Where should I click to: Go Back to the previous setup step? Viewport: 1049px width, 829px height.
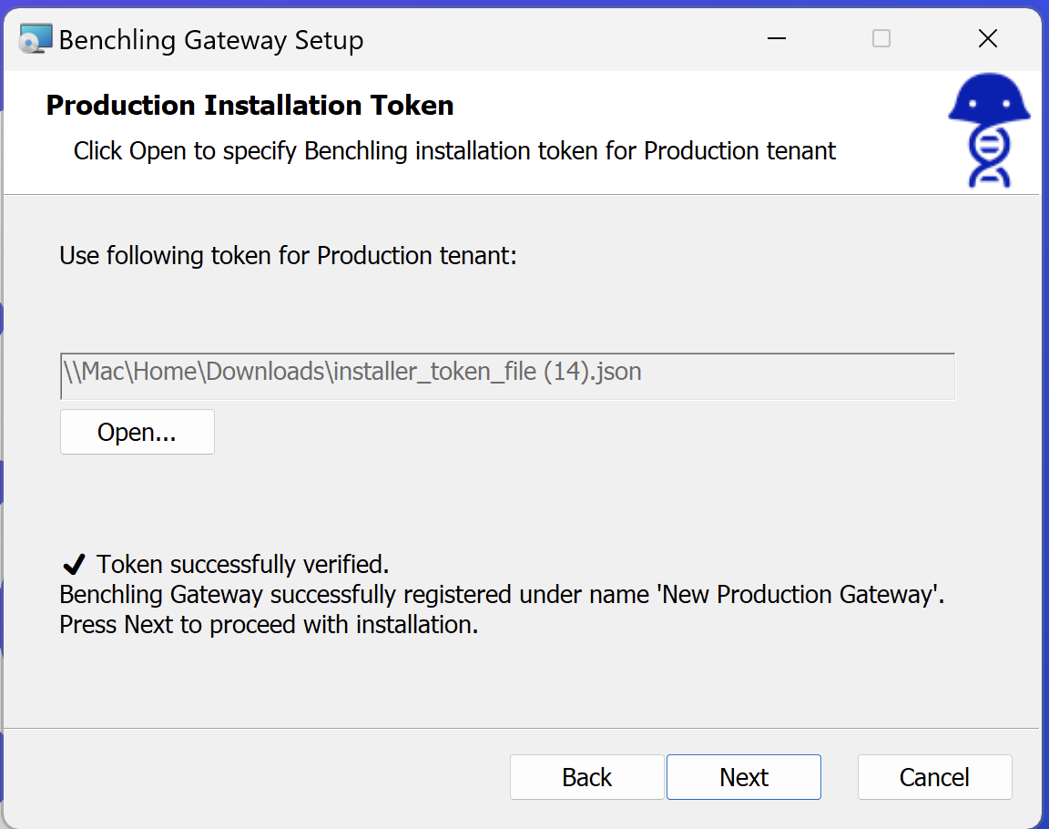coord(586,777)
